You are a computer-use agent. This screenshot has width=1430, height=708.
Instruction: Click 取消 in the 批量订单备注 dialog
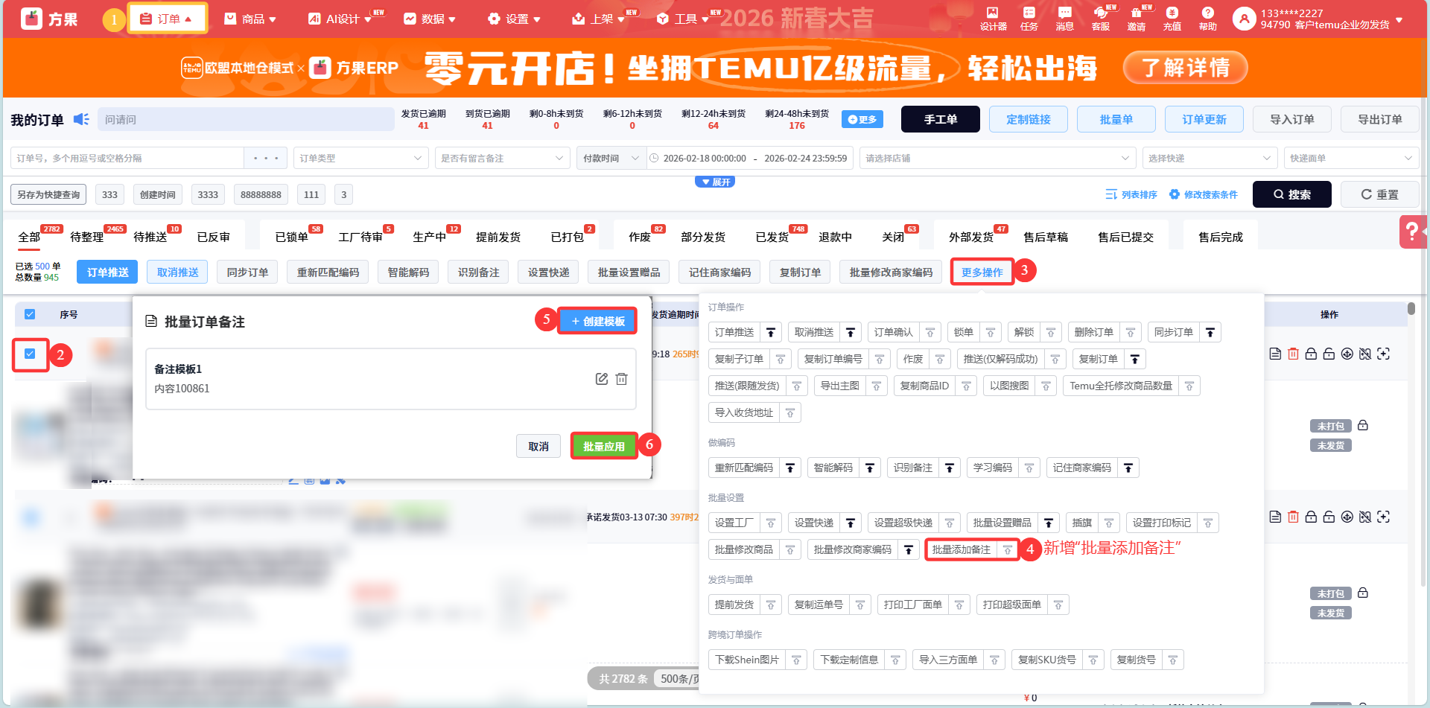[x=538, y=446]
